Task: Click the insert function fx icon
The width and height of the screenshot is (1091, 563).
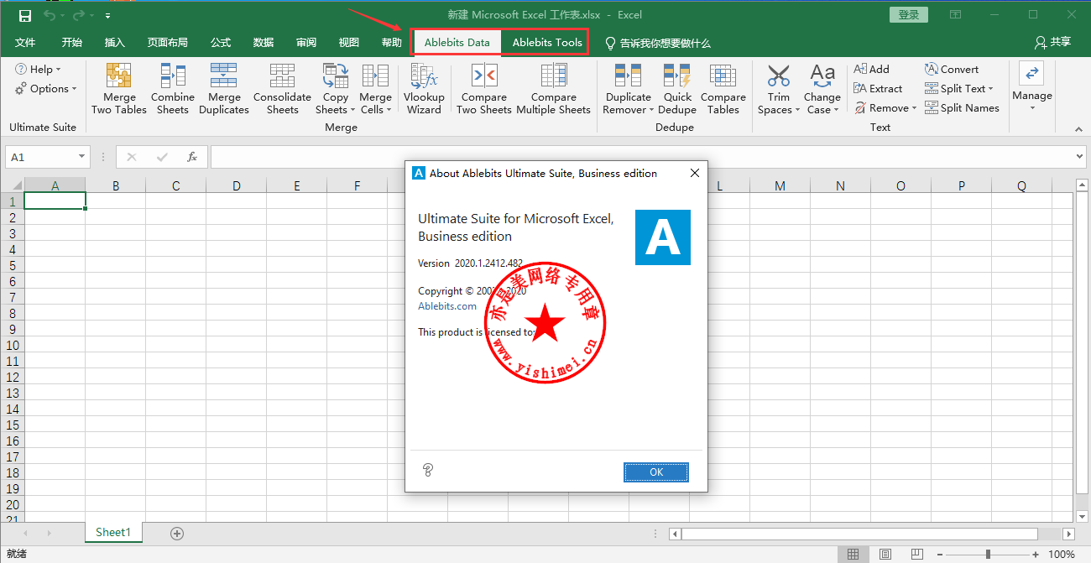Action: tap(192, 157)
